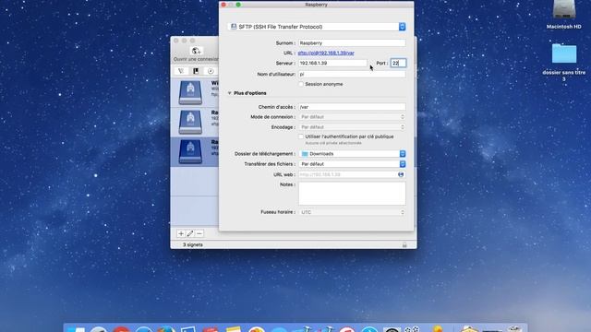591x332 pixels.
Task: Click the Serveur field with 192.168.1.39
Action: click(x=332, y=64)
